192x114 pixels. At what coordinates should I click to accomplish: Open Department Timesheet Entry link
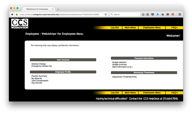(124, 77)
